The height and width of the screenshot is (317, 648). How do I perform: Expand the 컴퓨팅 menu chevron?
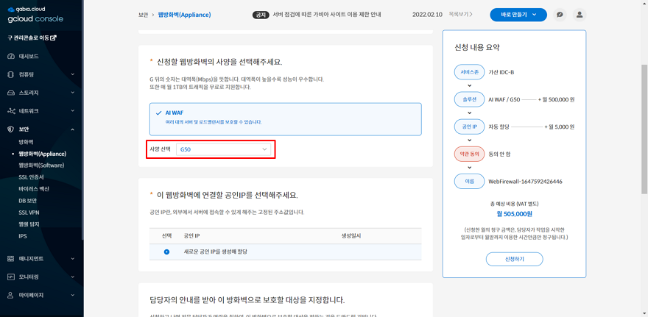click(72, 74)
